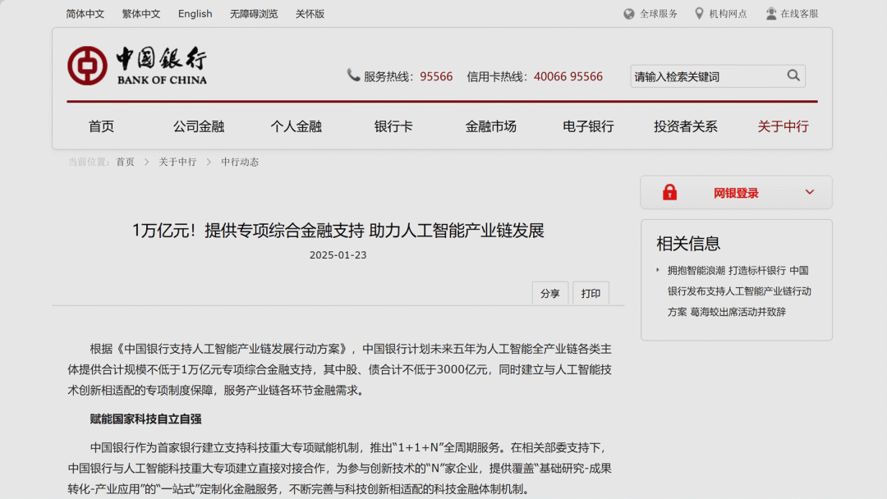Click the location pin icon for 机构网点
Screen dimensions: 887x499
point(699,14)
